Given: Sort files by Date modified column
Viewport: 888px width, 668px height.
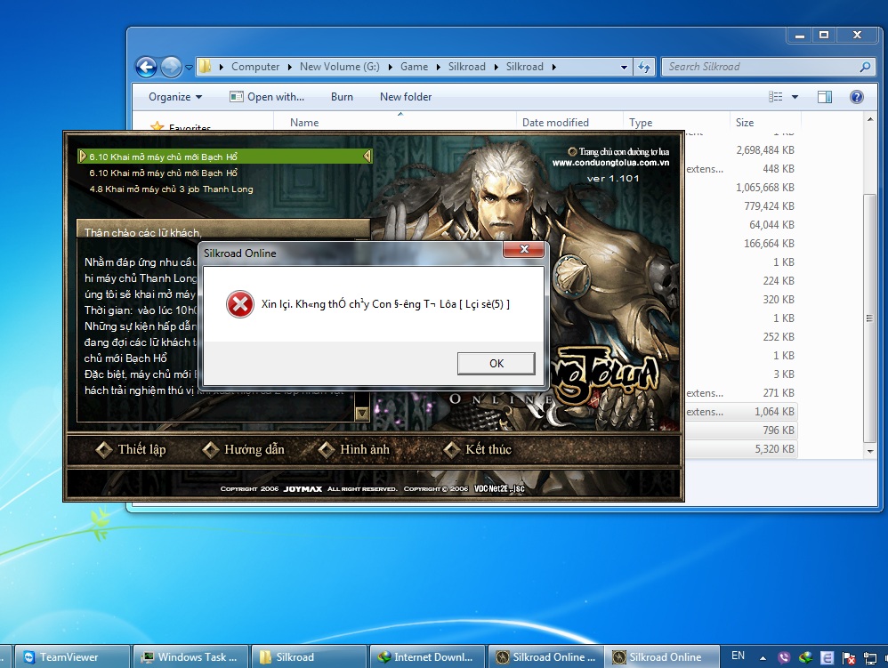Looking at the screenshot, I should coord(569,122).
